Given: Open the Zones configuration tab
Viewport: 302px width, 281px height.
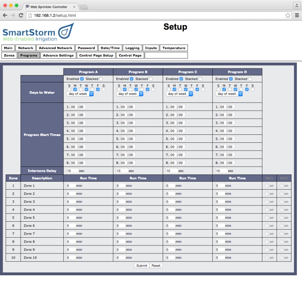Looking at the screenshot, I should [9, 55].
